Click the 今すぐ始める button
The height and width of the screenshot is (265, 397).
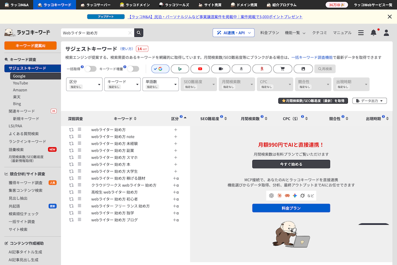(x=291, y=164)
